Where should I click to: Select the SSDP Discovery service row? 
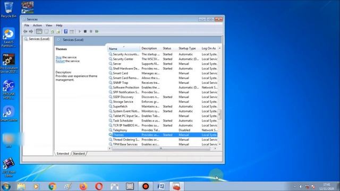tap(163, 97)
